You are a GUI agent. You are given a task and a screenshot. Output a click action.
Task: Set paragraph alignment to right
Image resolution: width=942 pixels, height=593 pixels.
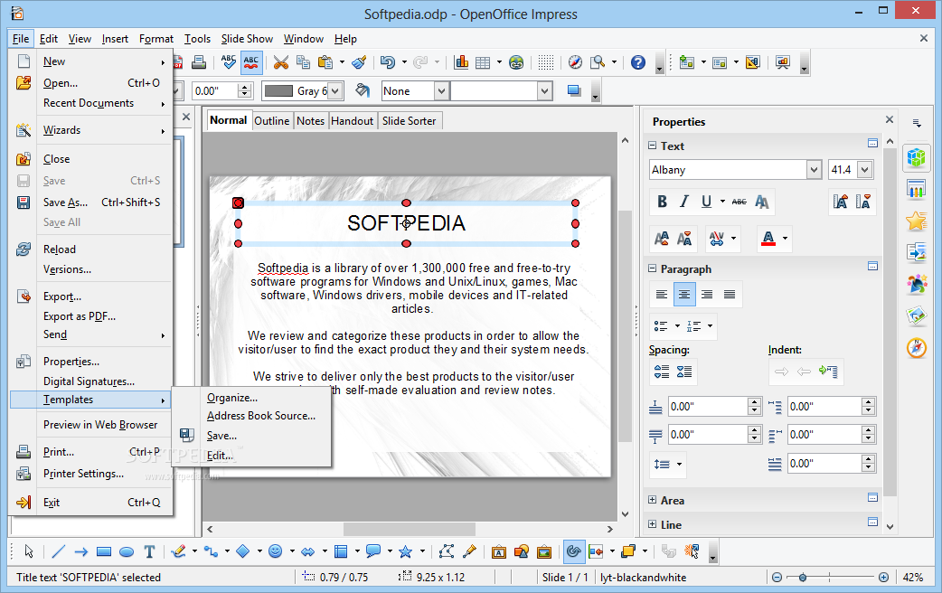[707, 295]
